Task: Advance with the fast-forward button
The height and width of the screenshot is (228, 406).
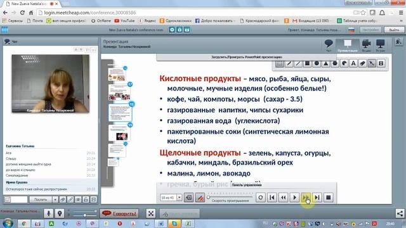Action: (306, 198)
